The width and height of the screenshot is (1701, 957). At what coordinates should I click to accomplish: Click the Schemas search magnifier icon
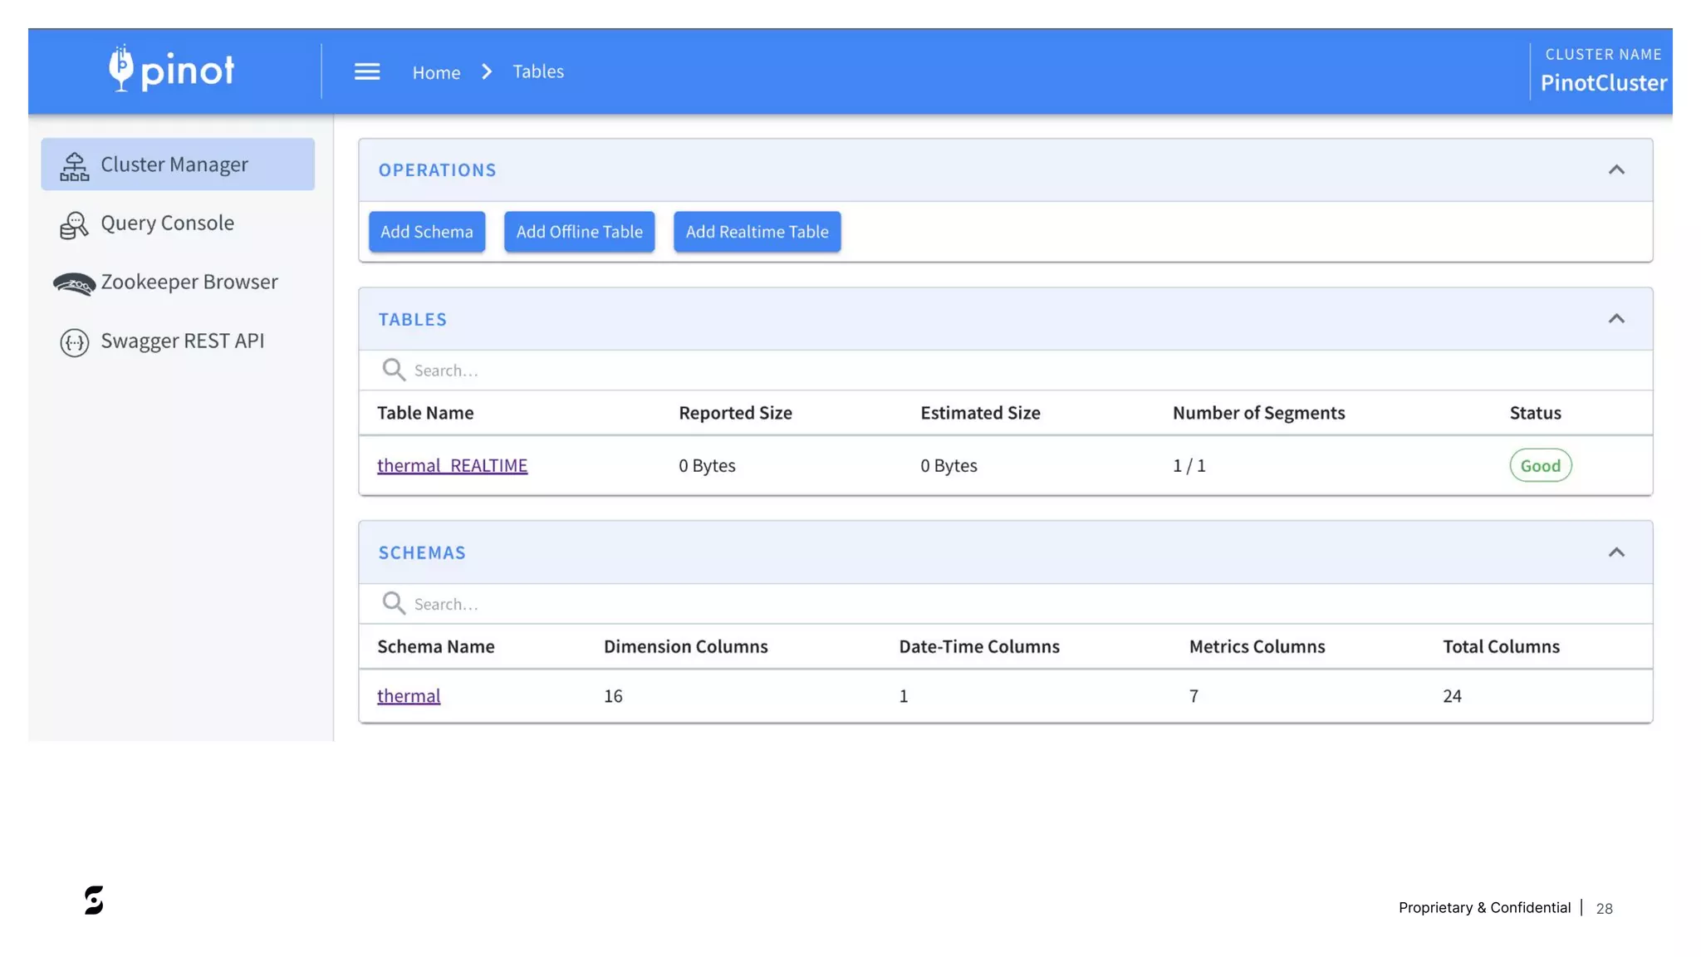point(394,603)
